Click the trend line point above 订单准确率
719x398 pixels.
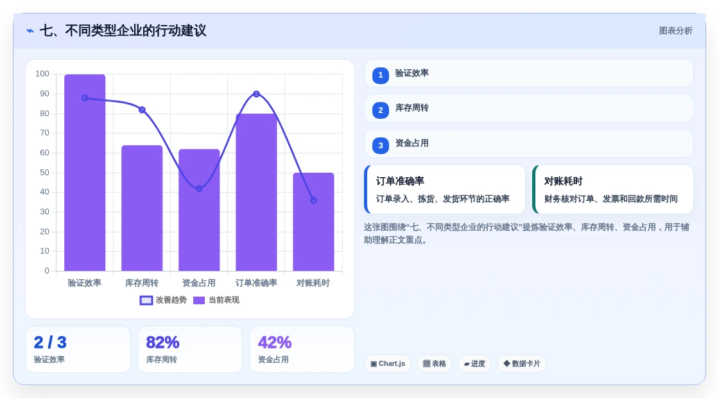coord(256,94)
